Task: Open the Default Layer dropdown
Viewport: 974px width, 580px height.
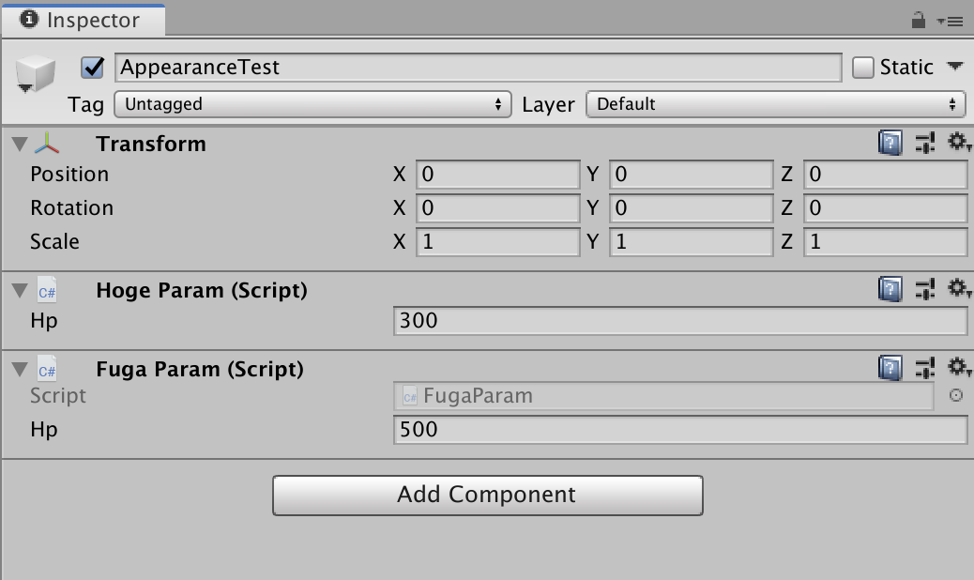Action: click(776, 104)
